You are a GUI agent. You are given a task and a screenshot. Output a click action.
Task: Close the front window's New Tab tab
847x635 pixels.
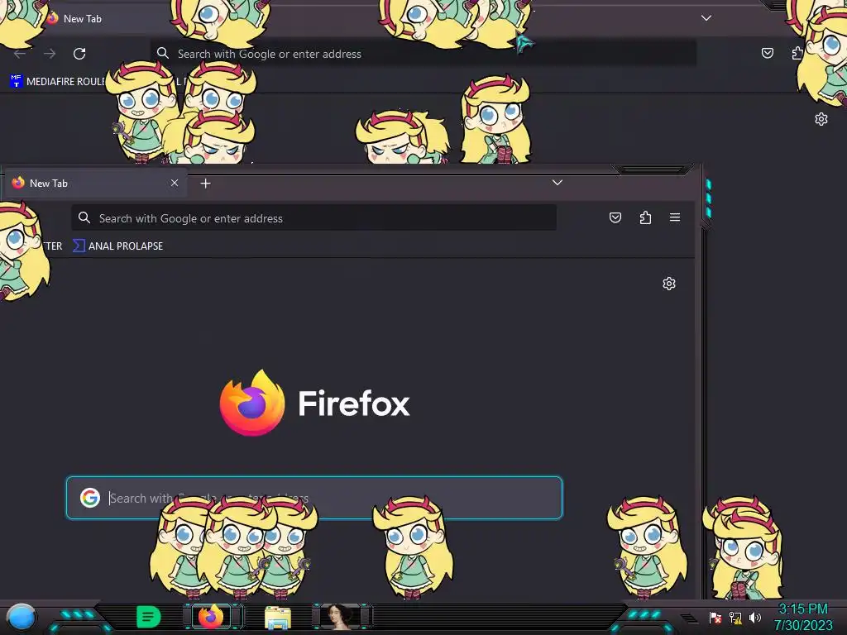175,183
